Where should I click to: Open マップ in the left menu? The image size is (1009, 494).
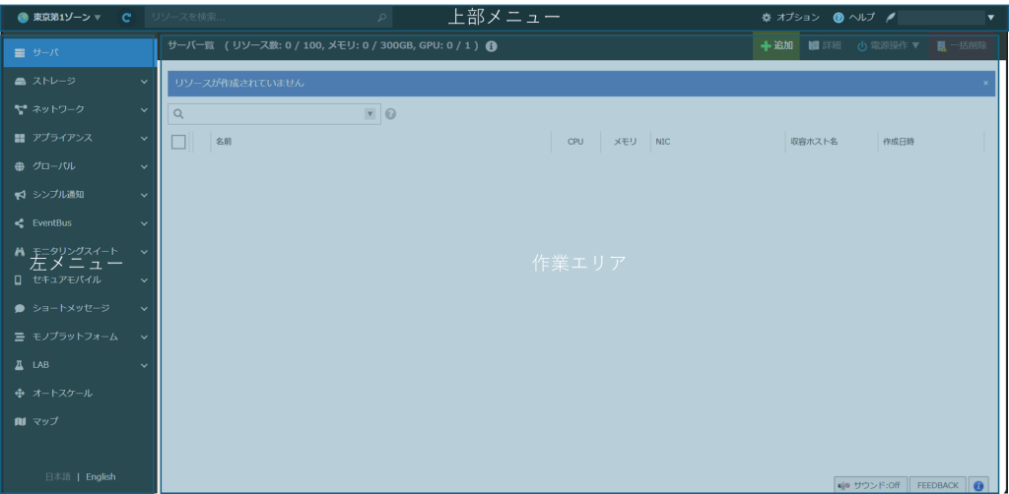click(45, 421)
